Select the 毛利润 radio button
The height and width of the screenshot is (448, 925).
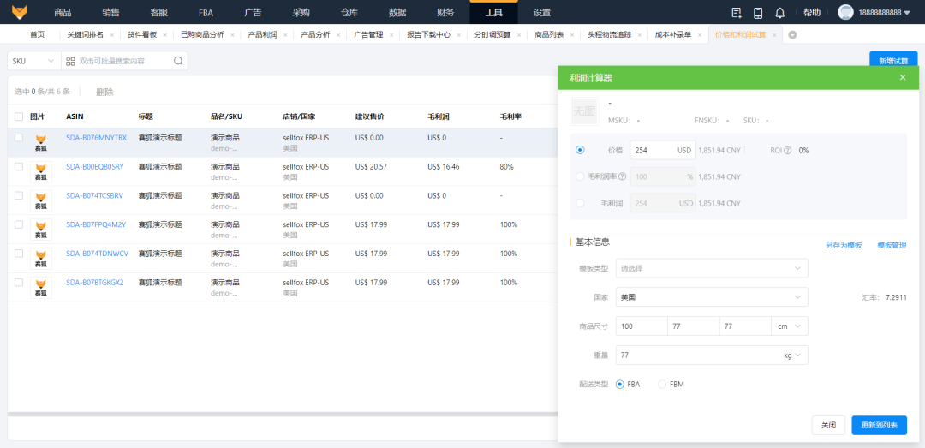[x=580, y=203]
